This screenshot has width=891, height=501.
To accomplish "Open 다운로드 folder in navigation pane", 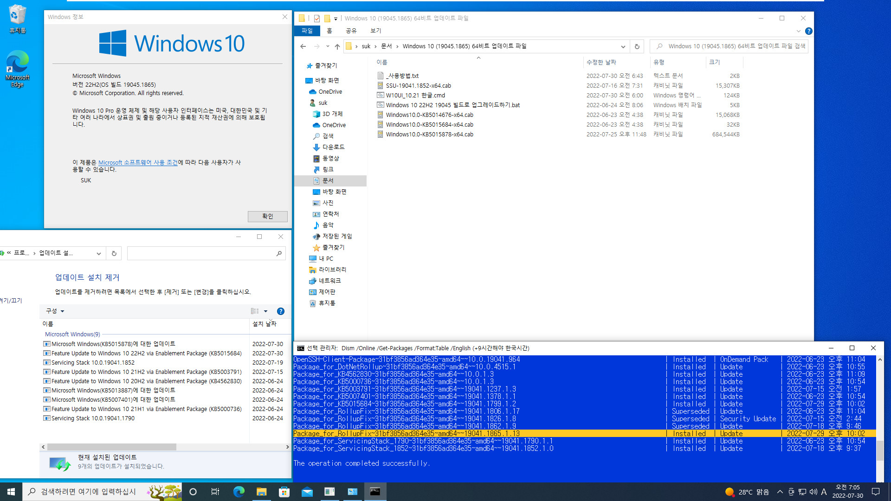I will point(333,147).
